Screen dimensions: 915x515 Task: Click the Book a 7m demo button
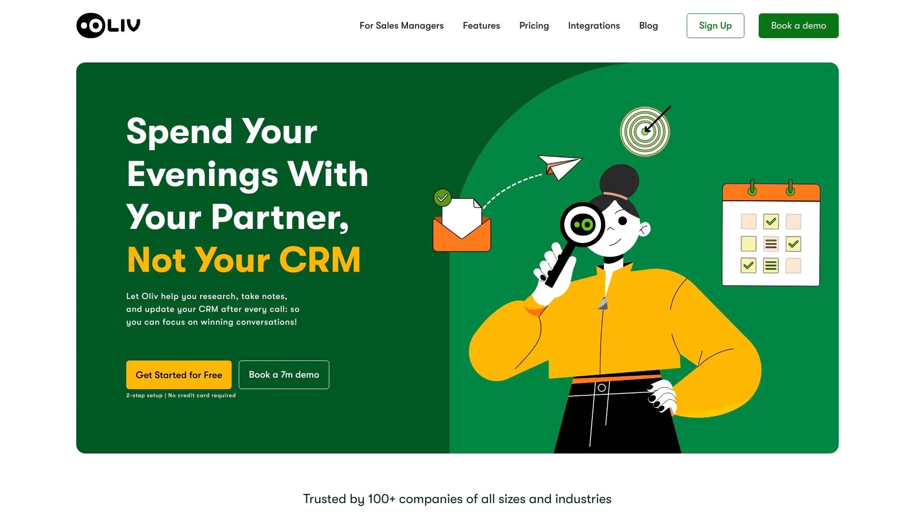tap(284, 374)
